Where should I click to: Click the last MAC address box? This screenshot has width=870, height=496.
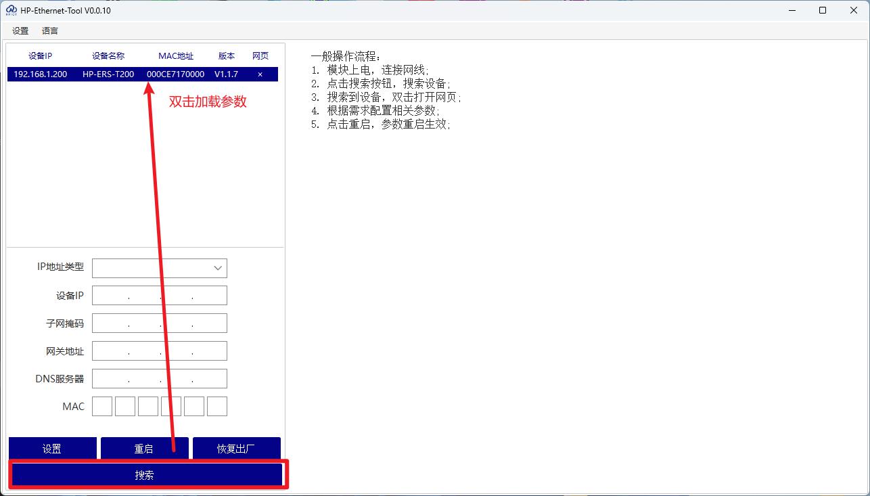(x=217, y=406)
